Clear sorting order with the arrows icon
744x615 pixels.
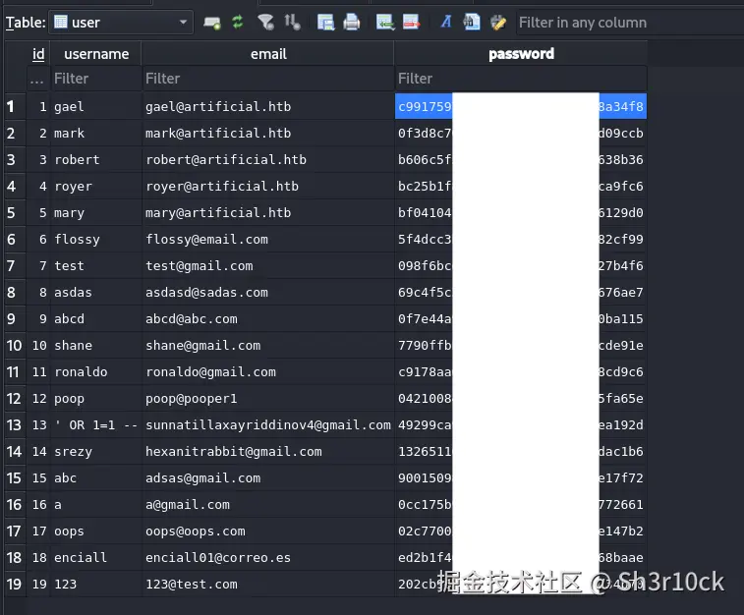[x=292, y=22]
